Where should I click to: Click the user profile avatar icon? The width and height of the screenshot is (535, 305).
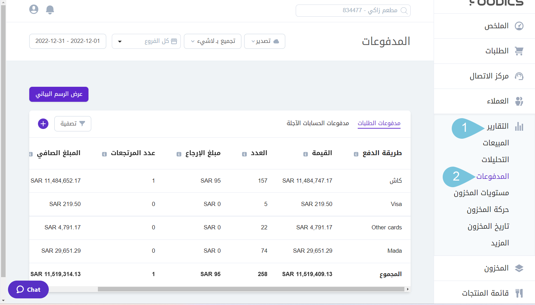(34, 9)
